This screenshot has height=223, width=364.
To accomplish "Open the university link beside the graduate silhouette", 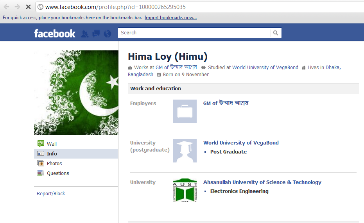I will pos(241,143).
